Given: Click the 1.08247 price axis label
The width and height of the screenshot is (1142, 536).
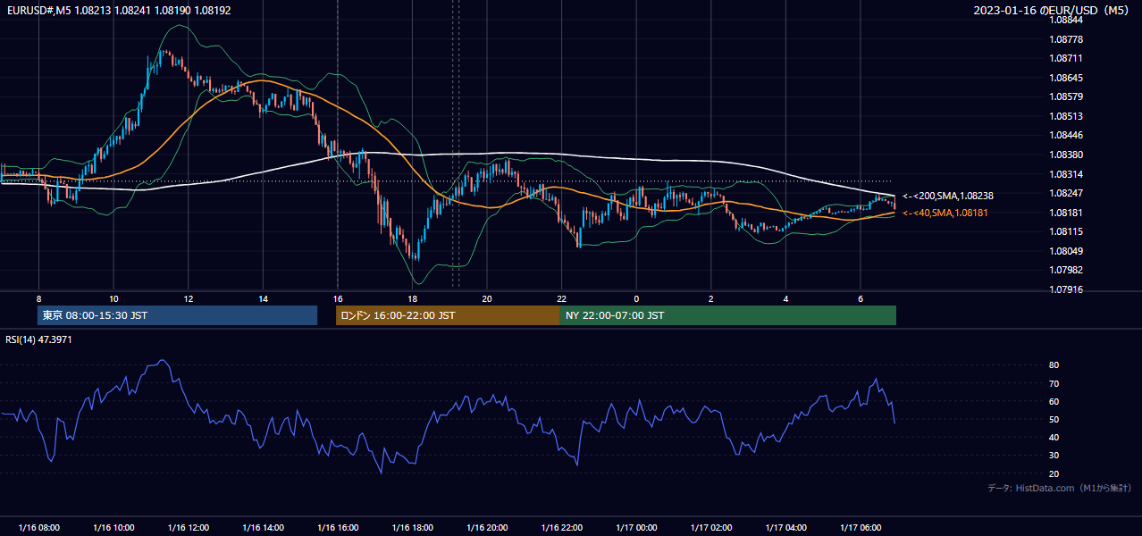Looking at the screenshot, I should coord(1066,193).
